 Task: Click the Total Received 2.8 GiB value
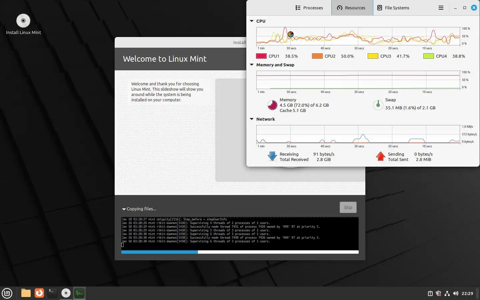coord(324,159)
